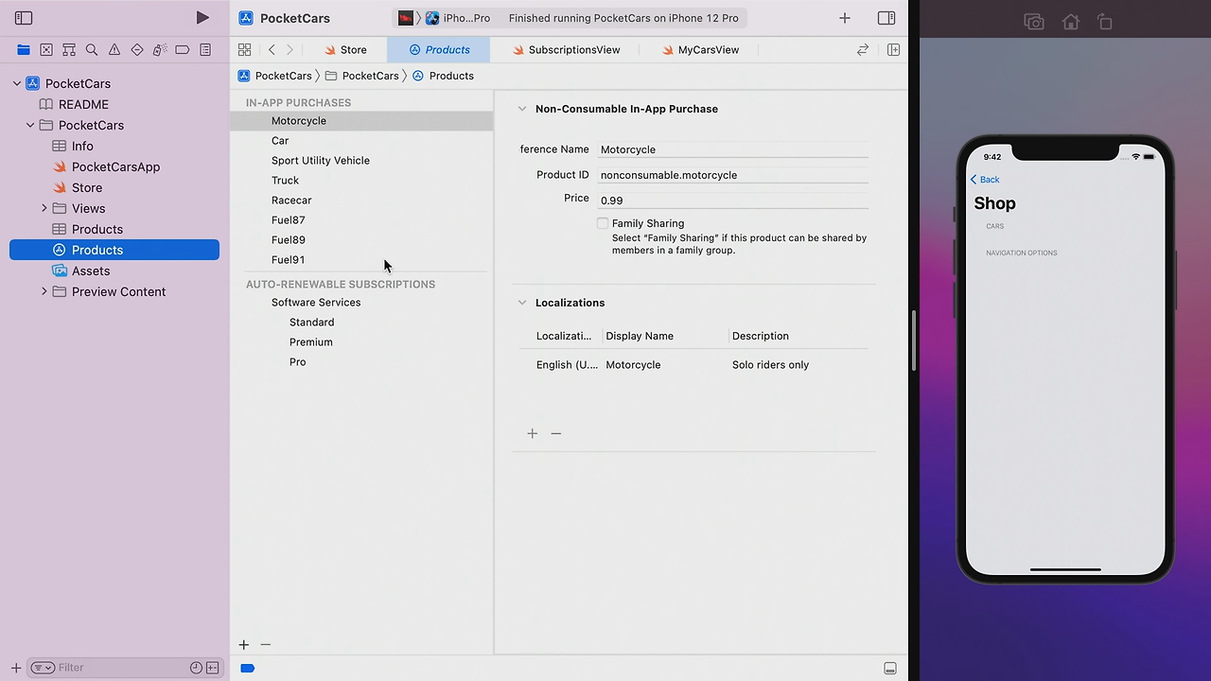
Task: Add an editor on the right
Action: click(x=893, y=49)
